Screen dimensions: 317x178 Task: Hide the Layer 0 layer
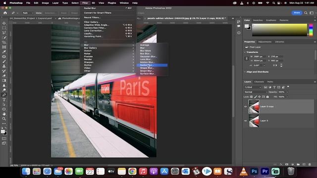click(x=246, y=121)
